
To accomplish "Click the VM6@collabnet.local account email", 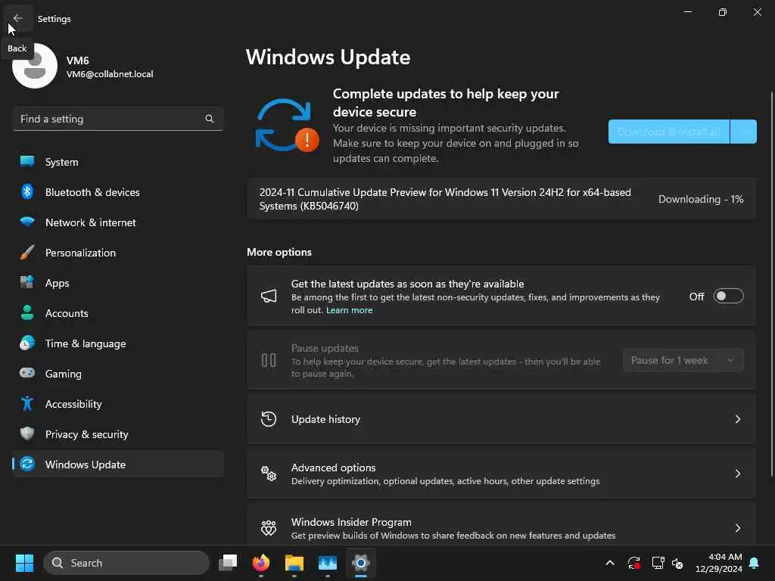I will point(110,74).
